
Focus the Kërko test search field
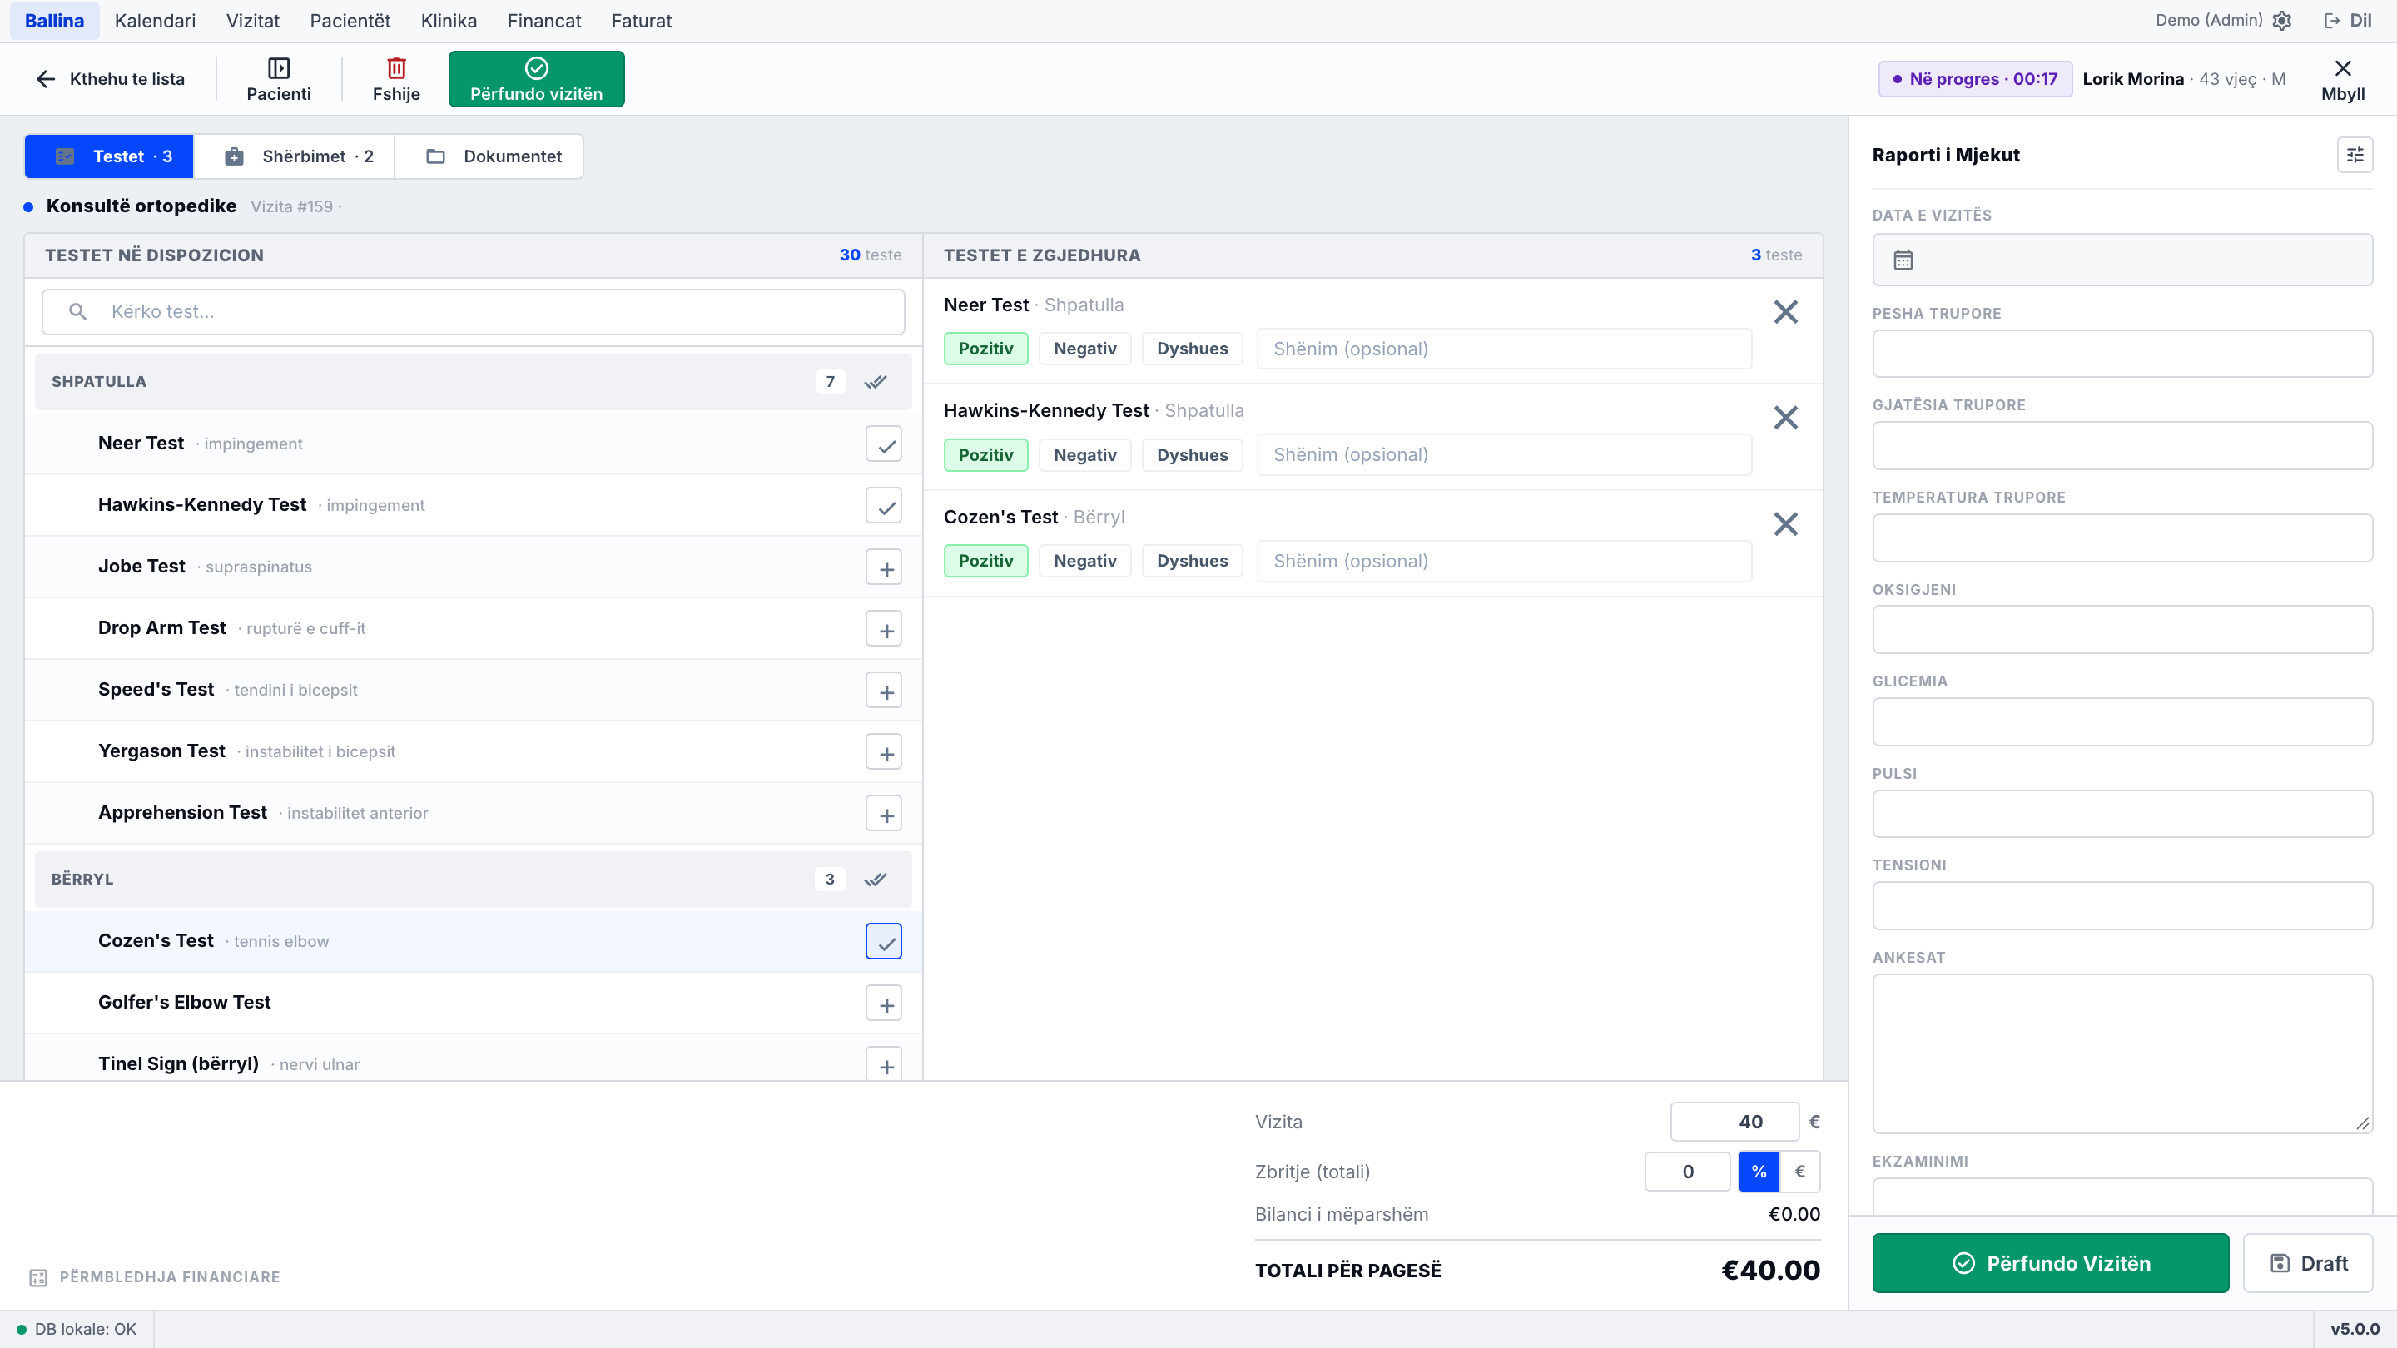473,312
